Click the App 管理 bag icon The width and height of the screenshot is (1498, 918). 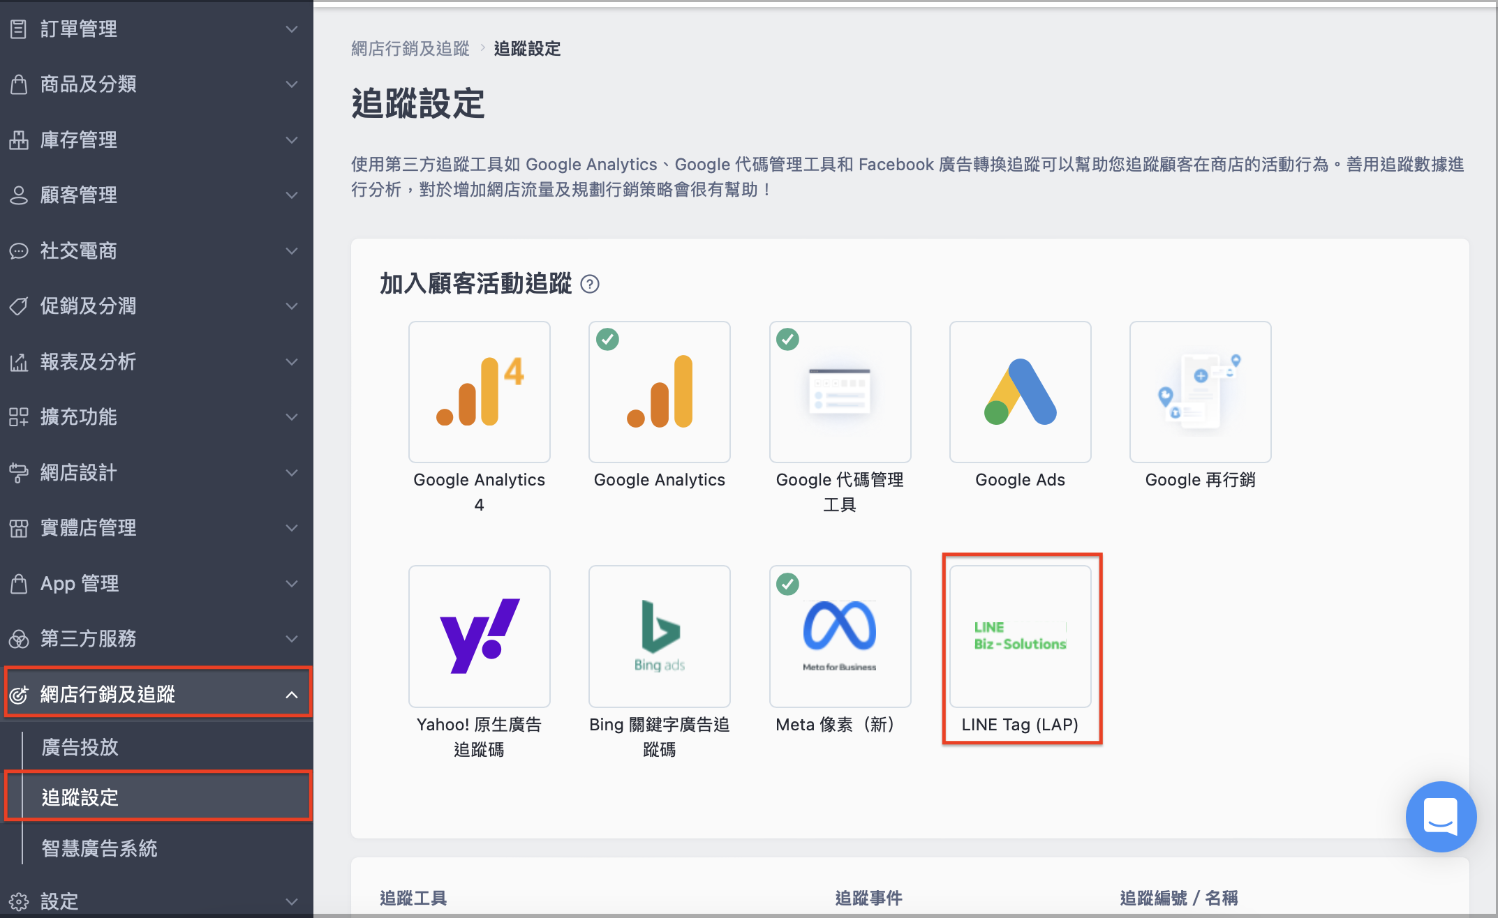click(x=19, y=584)
